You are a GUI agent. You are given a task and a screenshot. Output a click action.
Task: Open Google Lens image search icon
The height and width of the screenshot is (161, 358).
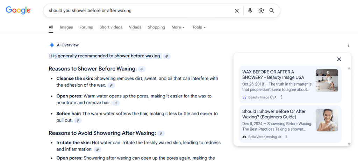point(261,11)
